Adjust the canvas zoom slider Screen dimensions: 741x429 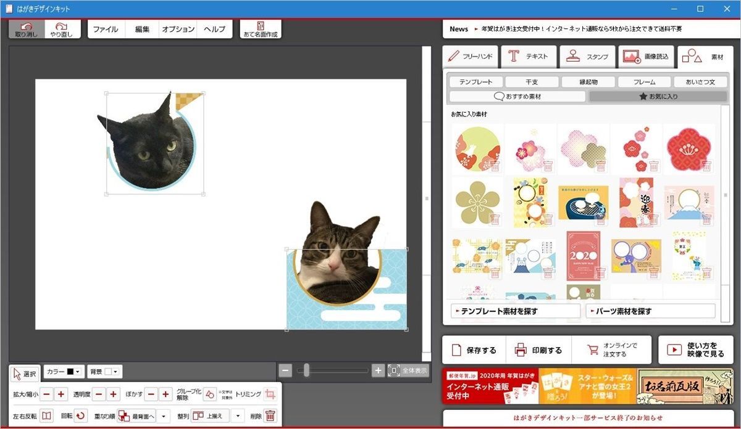(307, 371)
